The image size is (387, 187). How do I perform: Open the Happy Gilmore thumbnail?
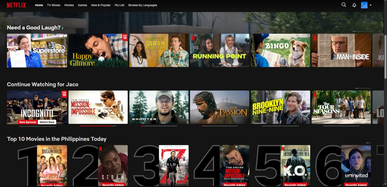[x=98, y=50]
